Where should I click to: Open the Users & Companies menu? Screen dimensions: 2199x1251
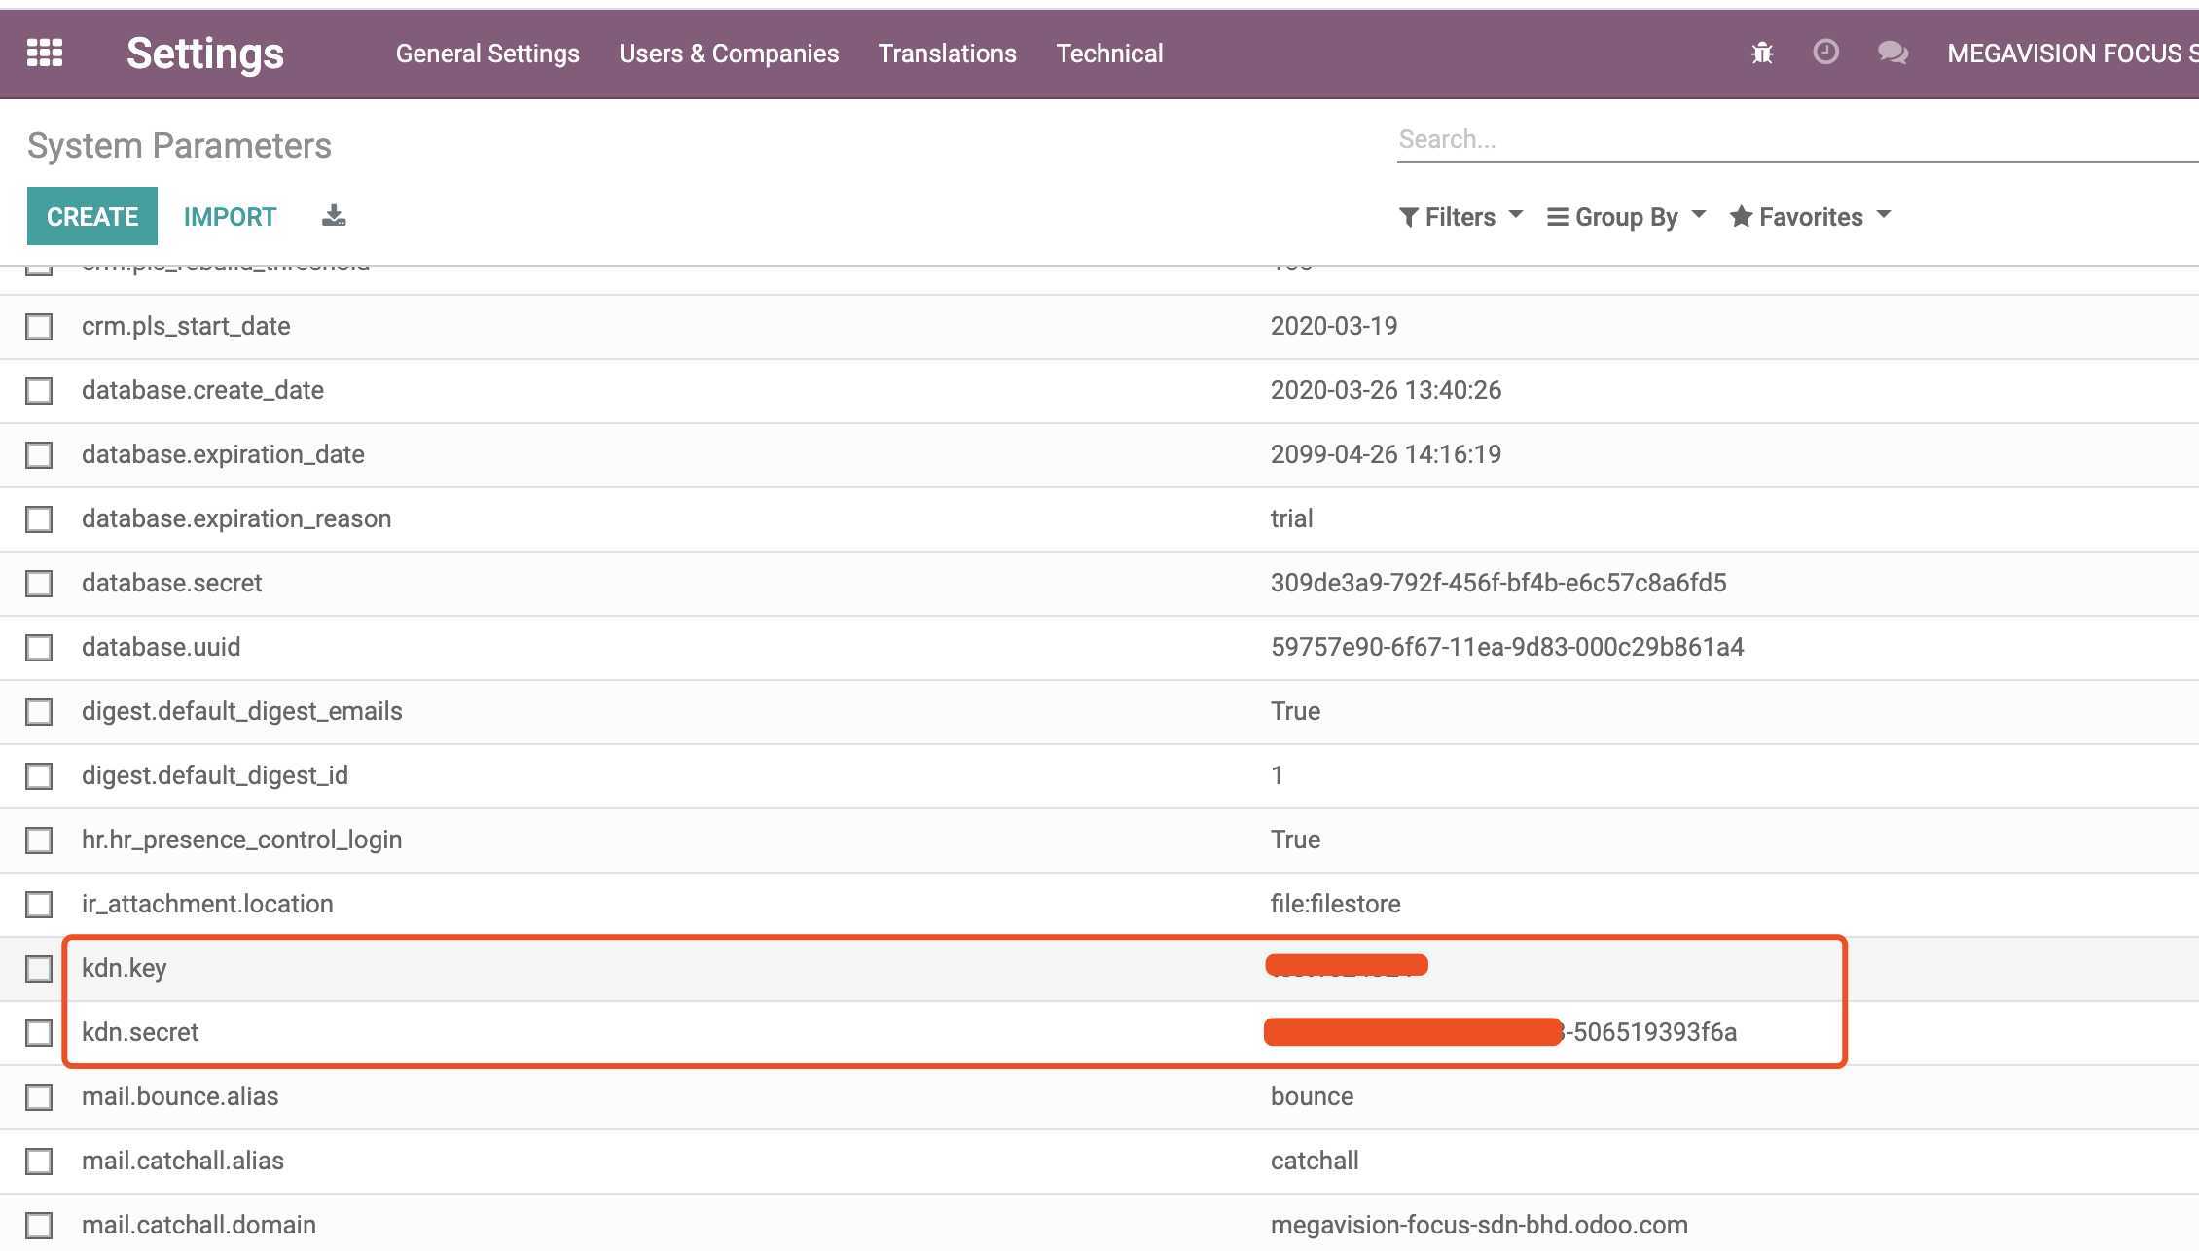click(729, 54)
